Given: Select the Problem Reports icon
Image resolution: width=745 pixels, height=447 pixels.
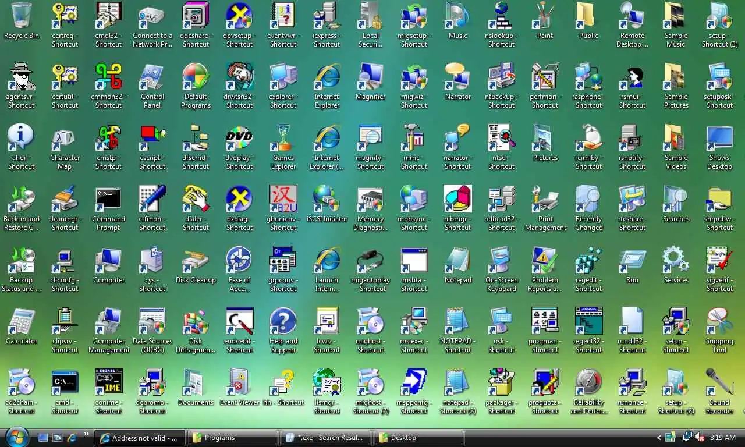Looking at the screenshot, I should [x=545, y=260].
